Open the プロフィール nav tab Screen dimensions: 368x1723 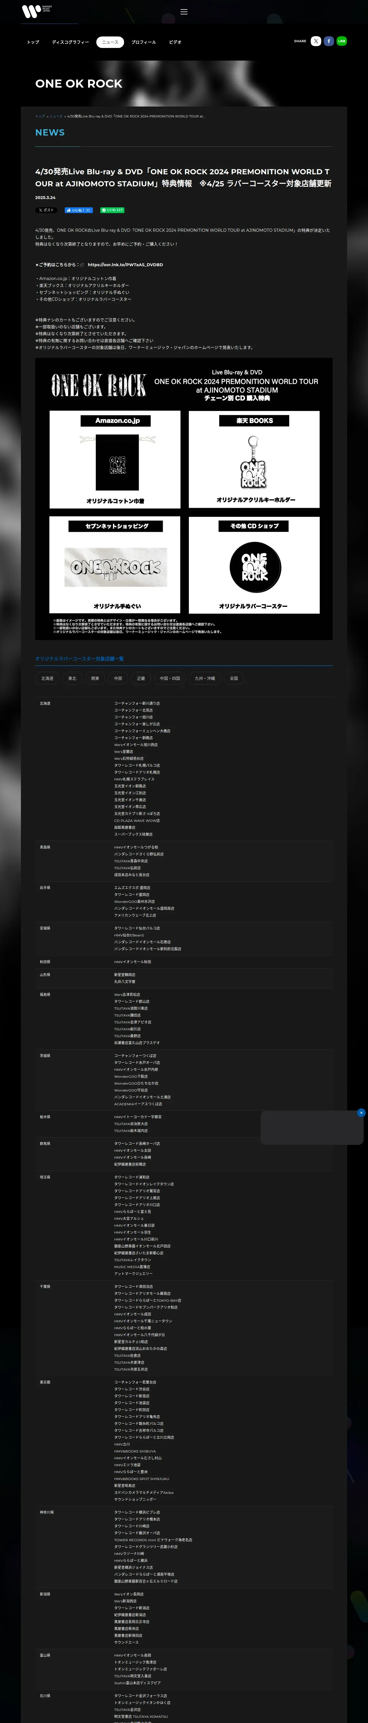(144, 42)
